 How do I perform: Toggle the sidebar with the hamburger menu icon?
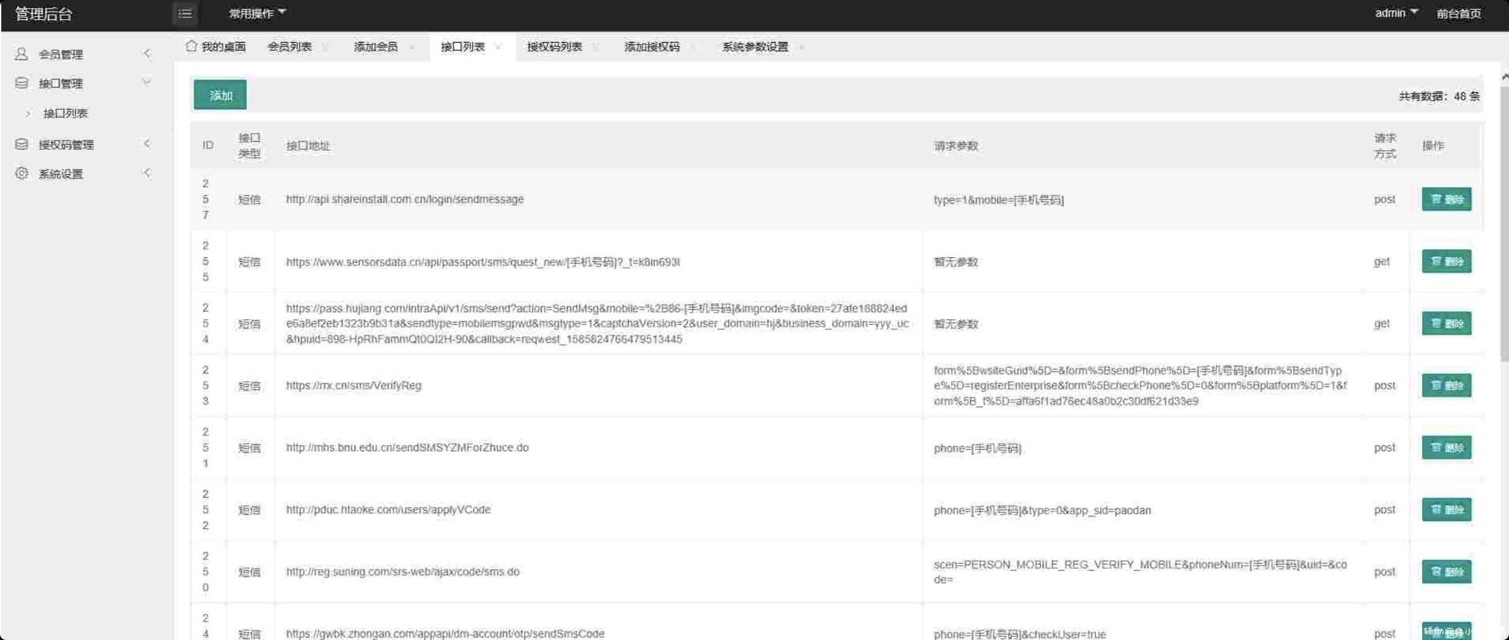click(x=185, y=13)
